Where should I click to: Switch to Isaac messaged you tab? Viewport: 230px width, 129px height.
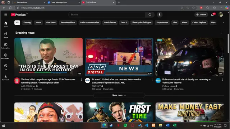click(64, 3)
